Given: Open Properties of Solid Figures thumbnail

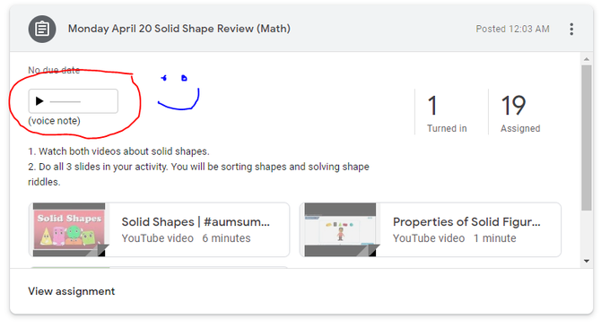Looking at the screenshot, I should [340, 229].
